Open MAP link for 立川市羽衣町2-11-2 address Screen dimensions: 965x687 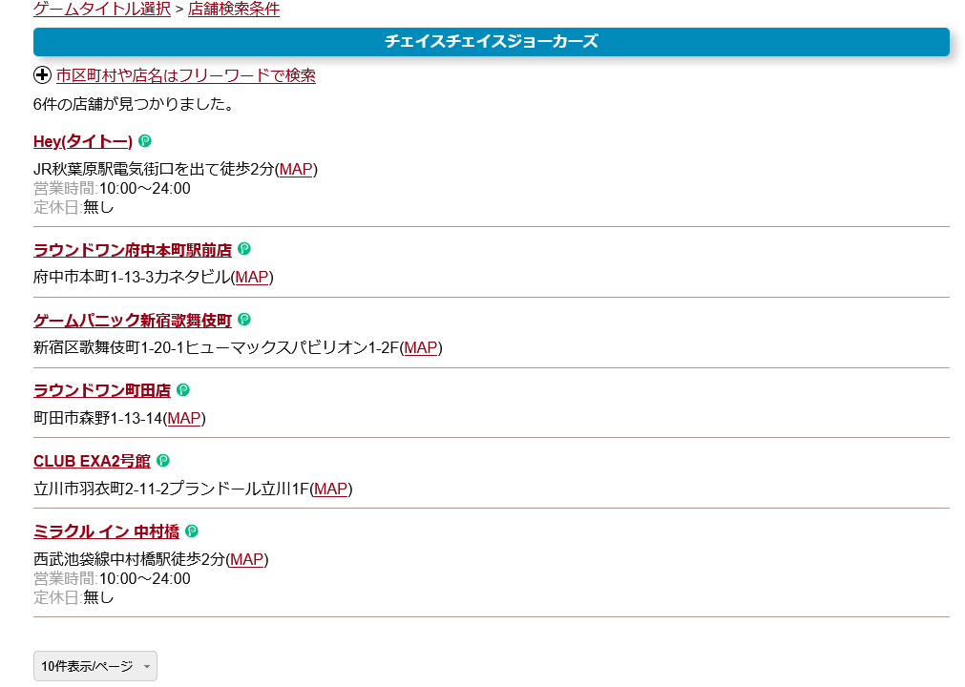click(x=331, y=489)
